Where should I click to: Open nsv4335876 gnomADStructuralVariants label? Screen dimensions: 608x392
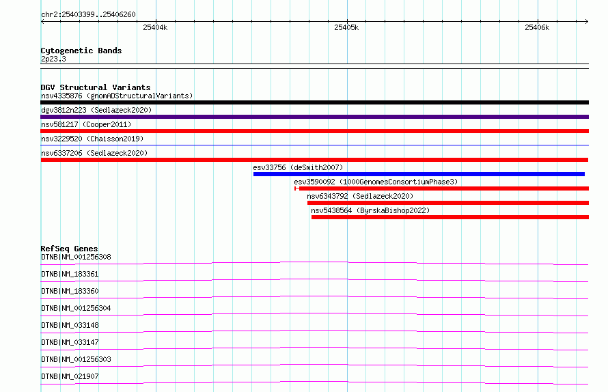tap(117, 96)
